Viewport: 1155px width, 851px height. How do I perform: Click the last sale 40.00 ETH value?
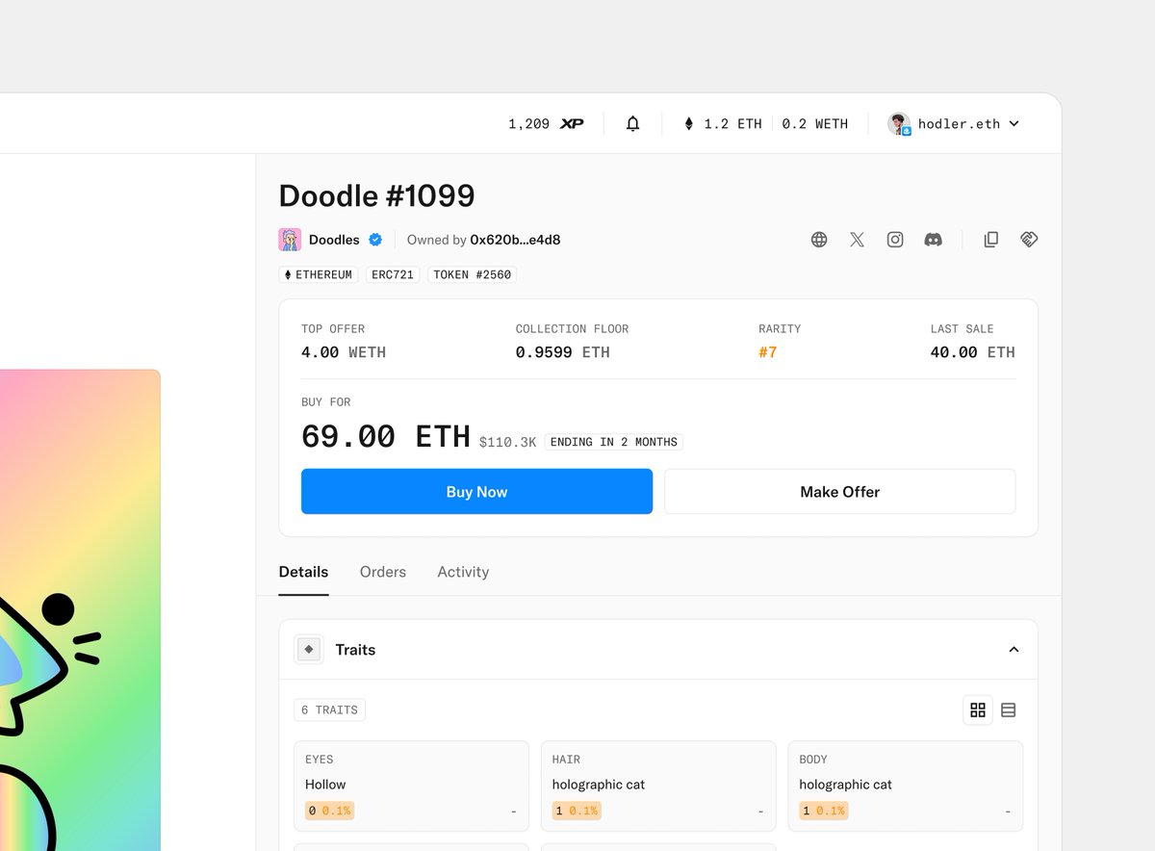point(972,352)
